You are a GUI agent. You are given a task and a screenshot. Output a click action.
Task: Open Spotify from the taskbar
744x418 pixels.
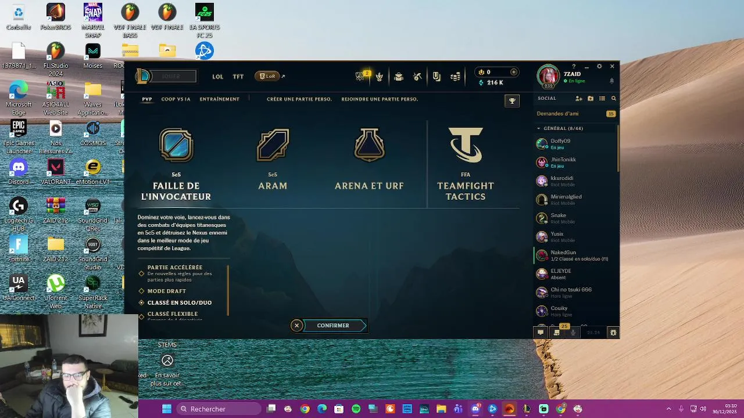356,409
